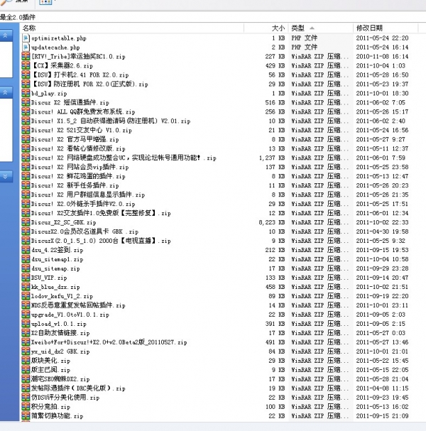Click the X2自助友情链接.zip archive icon

point(26,333)
